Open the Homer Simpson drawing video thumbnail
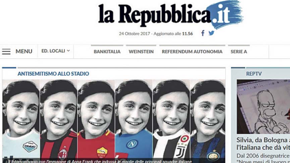 (264, 107)
